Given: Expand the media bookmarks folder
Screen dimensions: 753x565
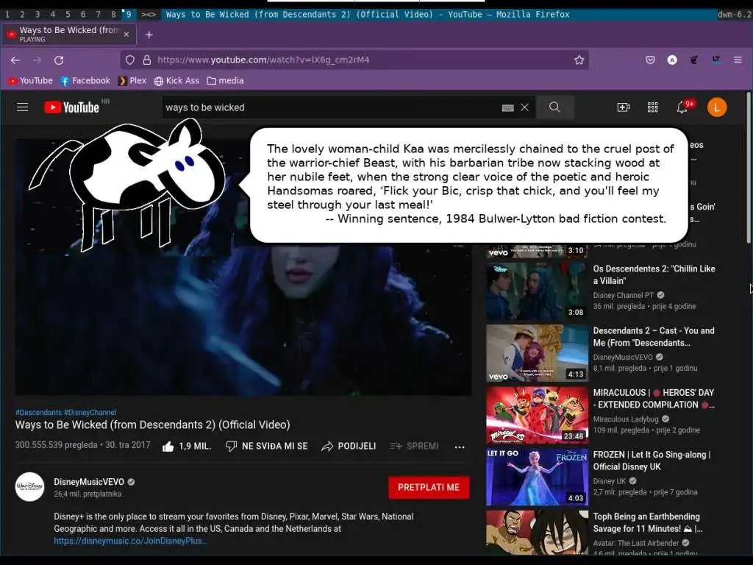Looking at the screenshot, I should (225, 81).
